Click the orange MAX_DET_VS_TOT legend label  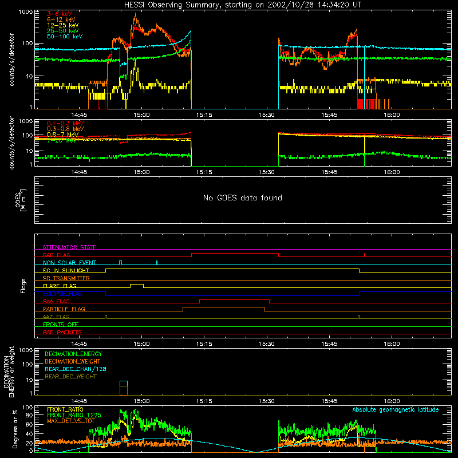point(70,421)
